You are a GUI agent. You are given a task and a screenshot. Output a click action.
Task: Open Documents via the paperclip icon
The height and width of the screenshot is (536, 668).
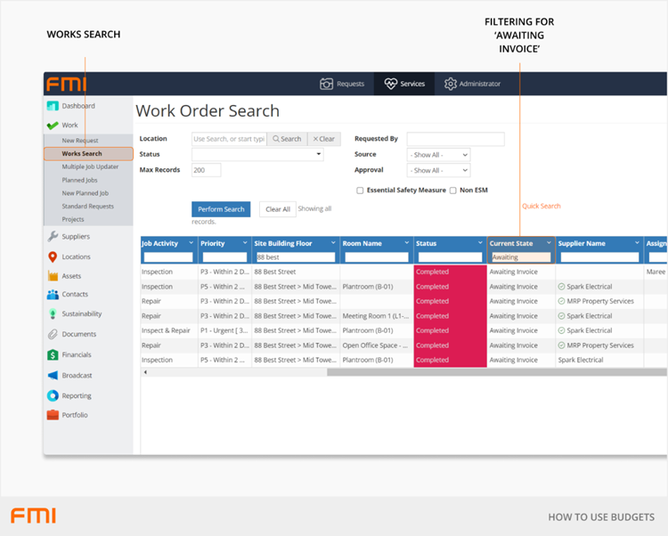tap(53, 335)
